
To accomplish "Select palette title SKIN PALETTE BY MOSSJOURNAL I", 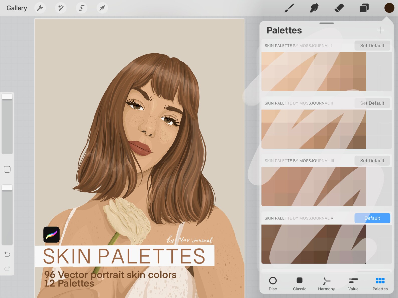I will point(298,46).
